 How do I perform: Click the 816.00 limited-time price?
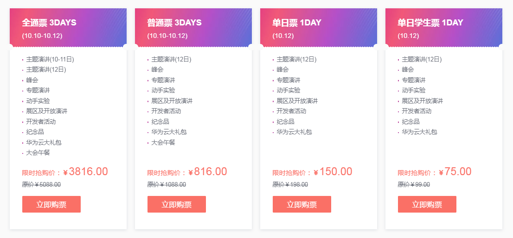[211, 171]
